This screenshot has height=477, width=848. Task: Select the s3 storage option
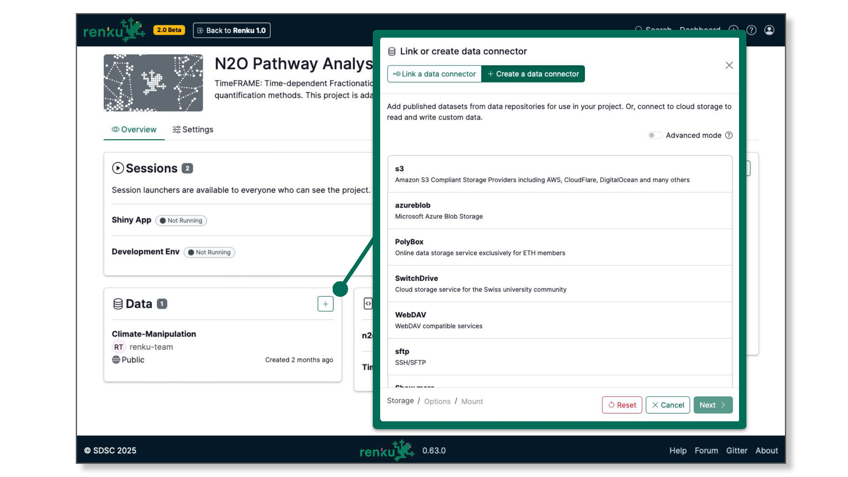point(559,174)
